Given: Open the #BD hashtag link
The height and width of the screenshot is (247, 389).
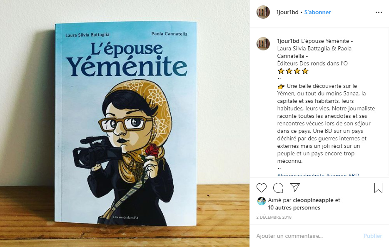Looking at the screenshot, I should click(354, 175).
